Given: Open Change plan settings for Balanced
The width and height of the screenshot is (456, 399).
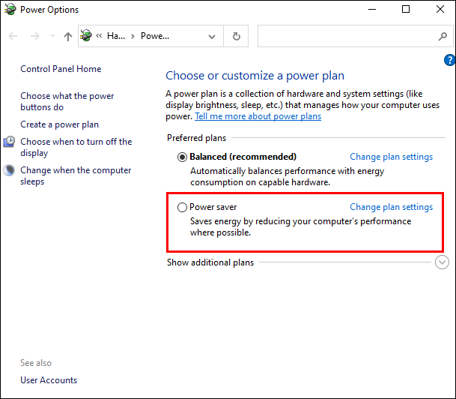Looking at the screenshot, I should [x=391, y=157].
